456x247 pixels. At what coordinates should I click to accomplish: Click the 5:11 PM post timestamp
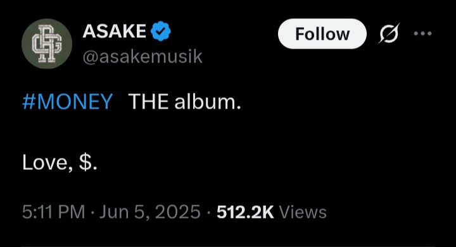53,212
